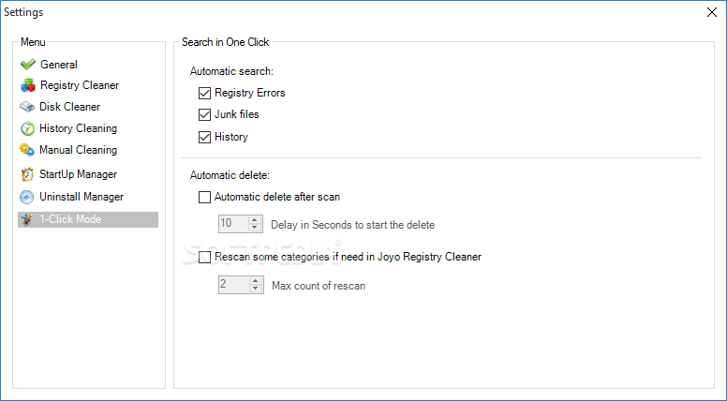Viewport: 727px width, 401px height.
Task: Enable Automatic delete after scan
Action: (x=204, y=197)
